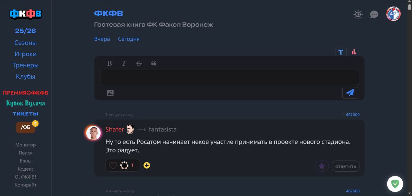Like Shafer's post with the heart
Viewport: 412px width, 196px height.
(x=113, y=166)
